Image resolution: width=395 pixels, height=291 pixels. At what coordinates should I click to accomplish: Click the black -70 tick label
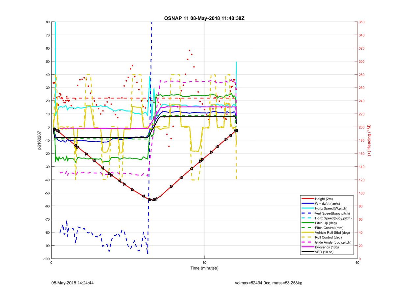coord(47,219)
